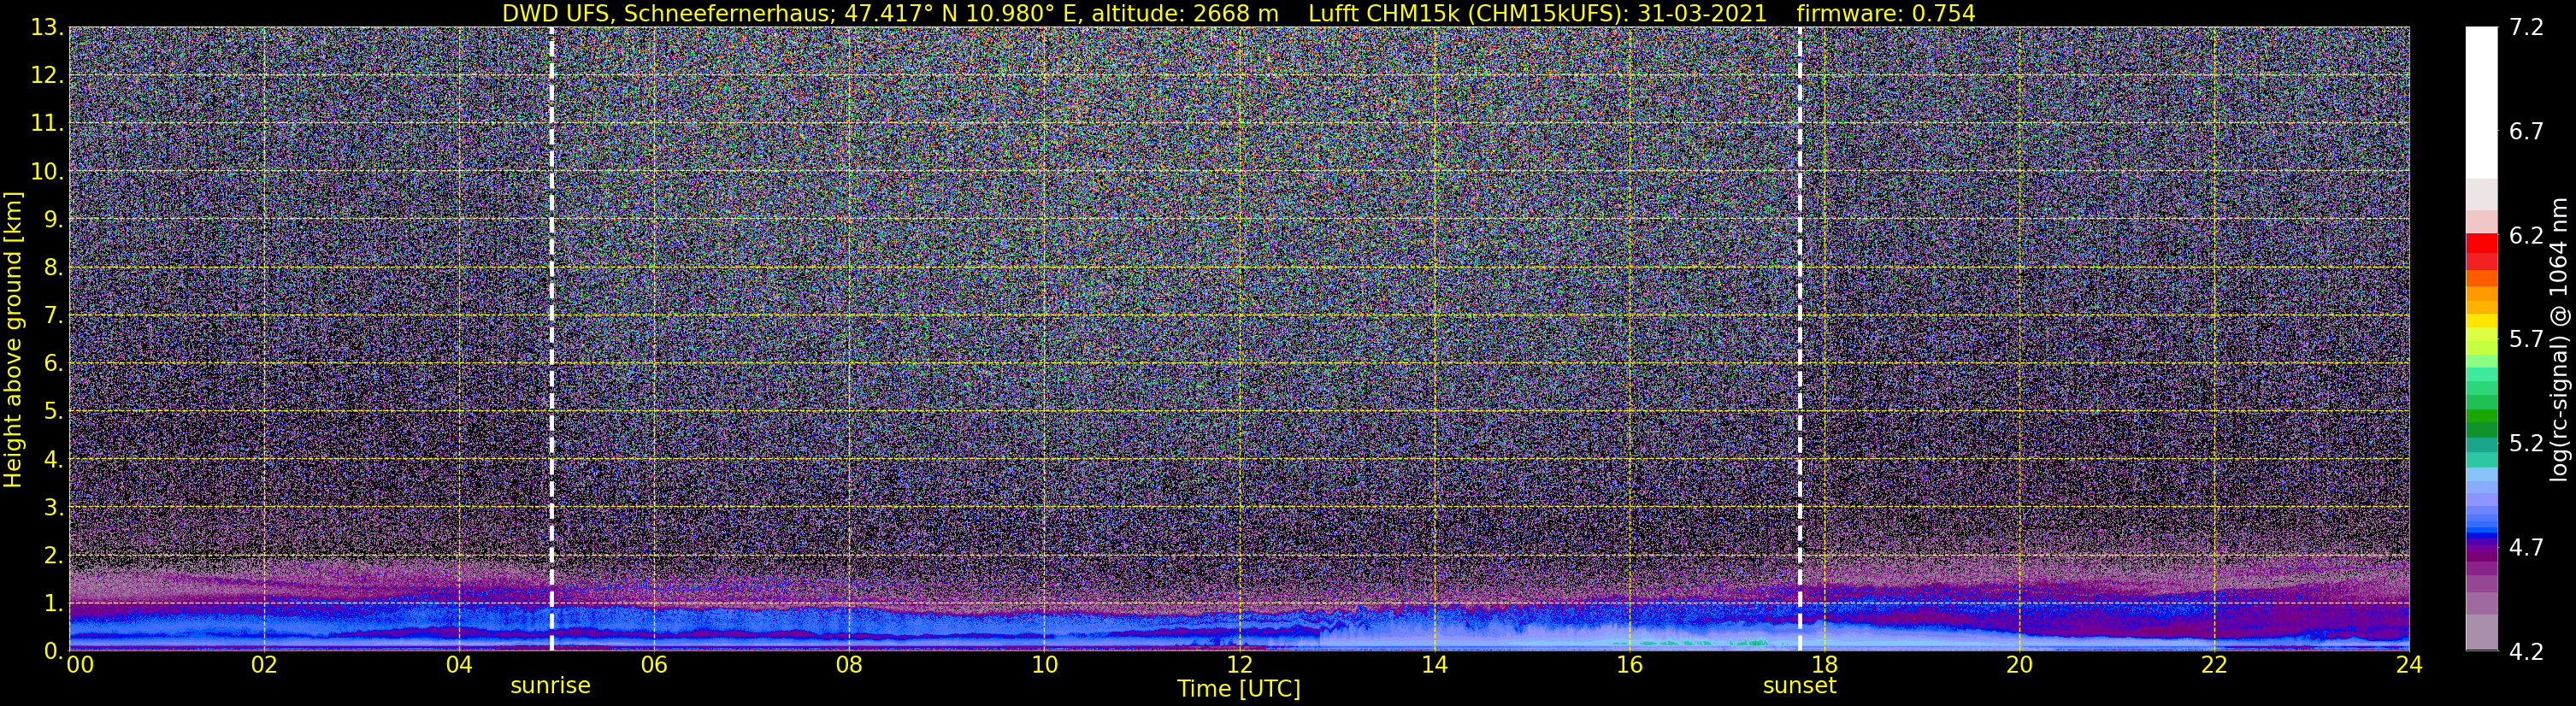Click height tick label '10.'
The image size is (2576, 706).
point(47,172)
